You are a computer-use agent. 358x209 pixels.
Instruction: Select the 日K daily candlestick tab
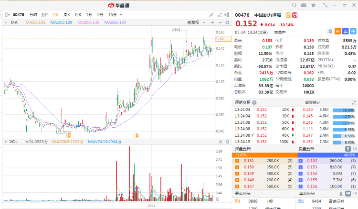point(56,15)
